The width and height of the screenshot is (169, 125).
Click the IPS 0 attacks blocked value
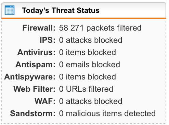coord(91,40)
